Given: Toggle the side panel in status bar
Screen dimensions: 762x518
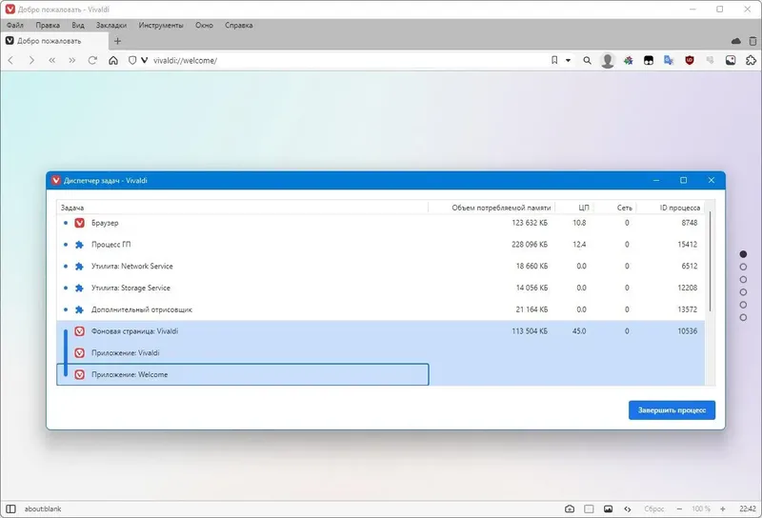Looking at the screenshot, I should coord(10,508).
